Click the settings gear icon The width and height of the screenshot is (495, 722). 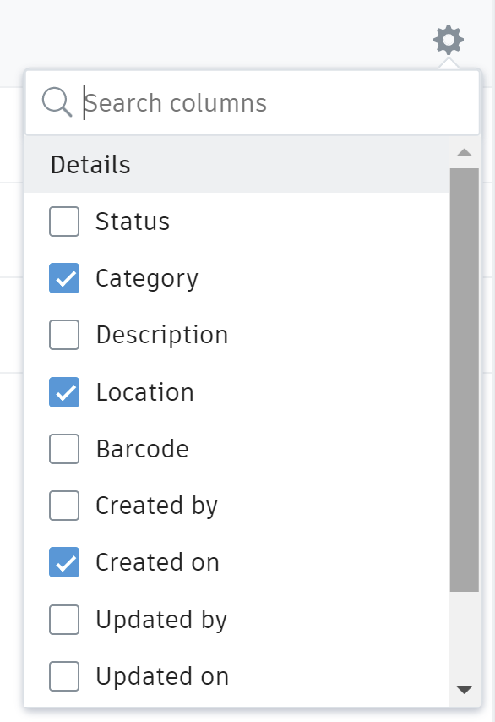tap(448, 39)
